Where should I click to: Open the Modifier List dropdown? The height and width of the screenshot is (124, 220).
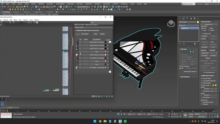click(189, 25)
